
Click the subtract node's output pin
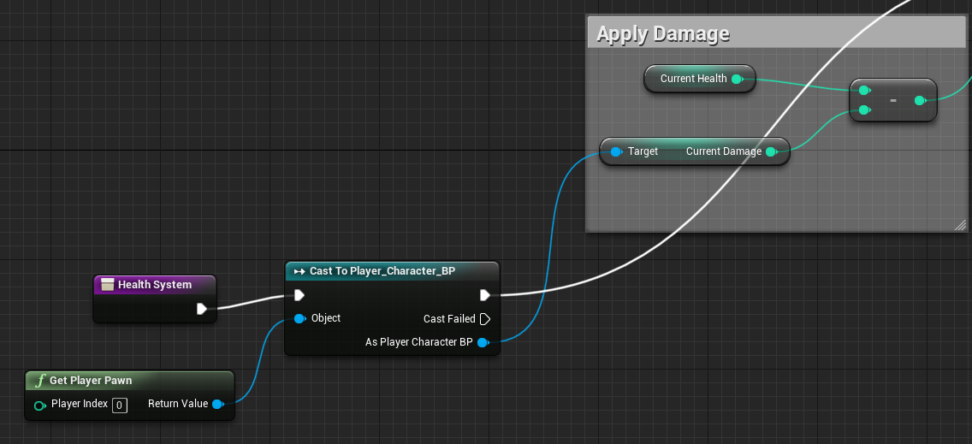point(920,100)
